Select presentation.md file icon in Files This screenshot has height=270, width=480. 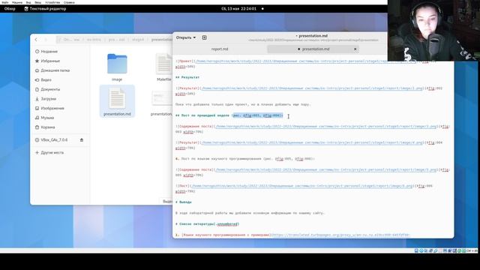click(117, 98)
